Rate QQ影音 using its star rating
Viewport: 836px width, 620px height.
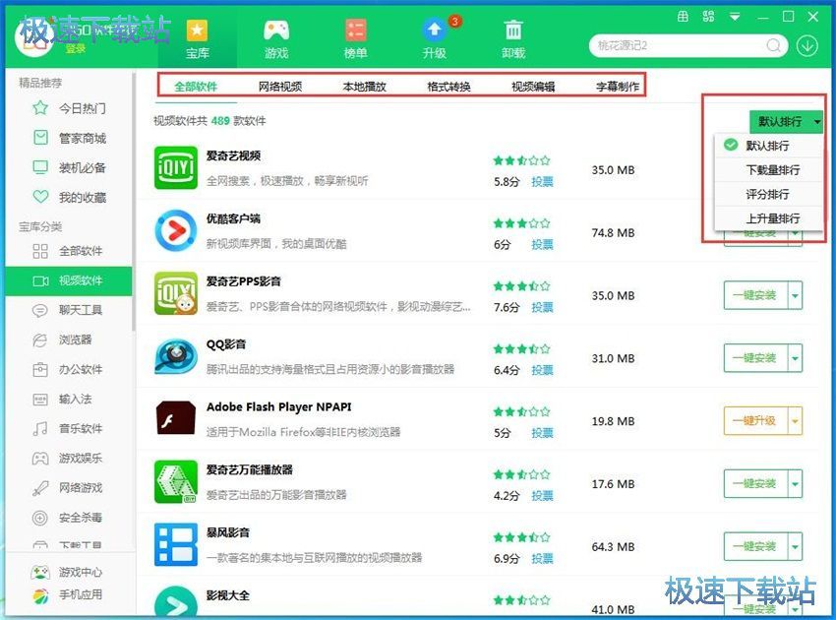[521, 349]
